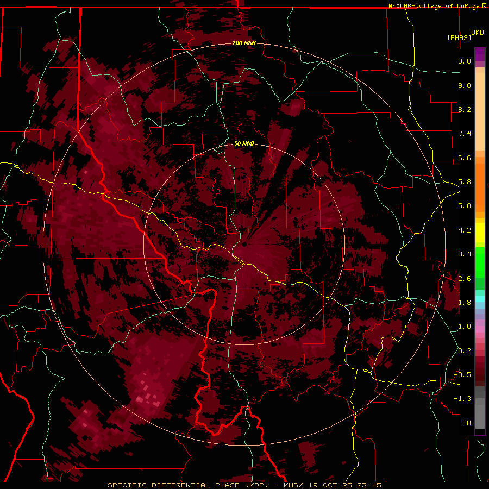Image resolution: width=489 pixels, height=489 pixels.
Task: Select the 8.2 scale value
Action: click(x=465, y=109)
